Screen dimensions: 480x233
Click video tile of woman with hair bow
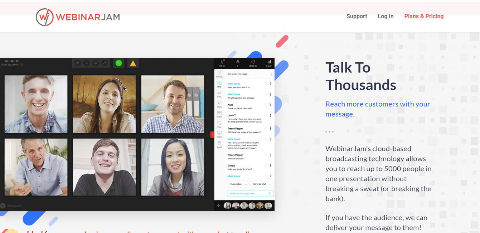(x=105, y=104)
